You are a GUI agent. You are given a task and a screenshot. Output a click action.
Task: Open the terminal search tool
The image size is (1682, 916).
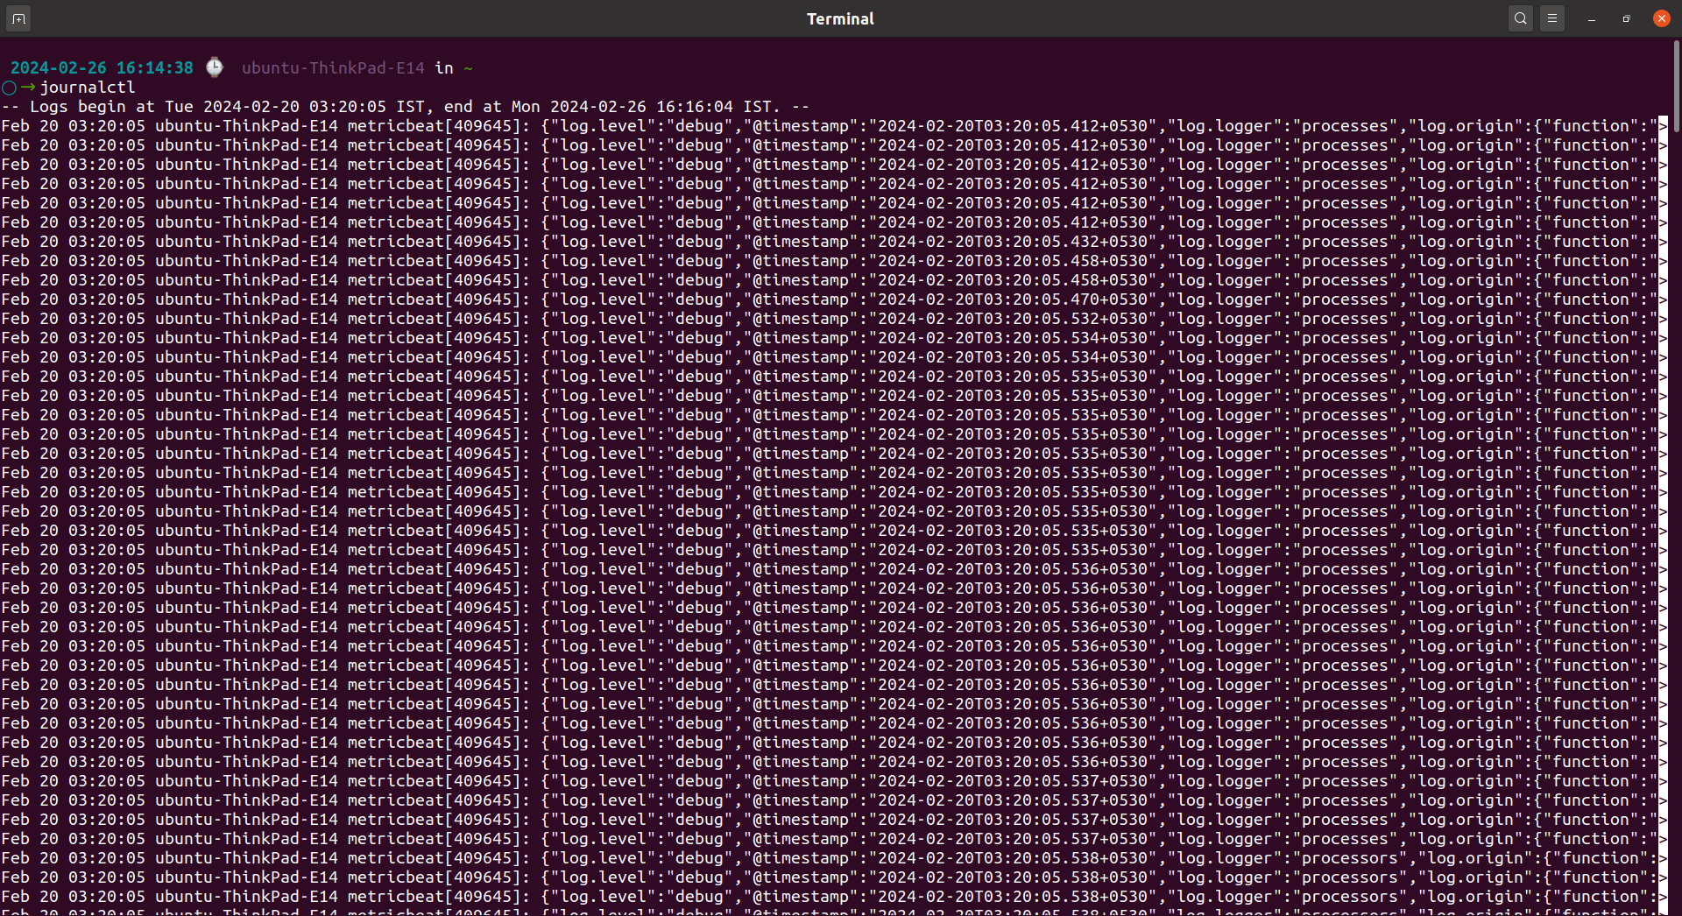pyautogui.click(x=1521, y=18)
